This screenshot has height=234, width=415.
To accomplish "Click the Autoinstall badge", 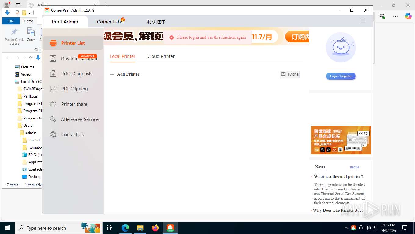I will (88, 56).
